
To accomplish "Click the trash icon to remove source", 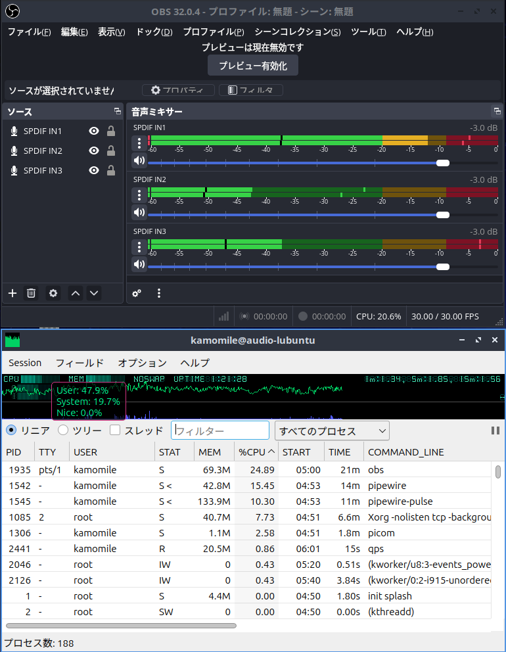I will (31, 293).
